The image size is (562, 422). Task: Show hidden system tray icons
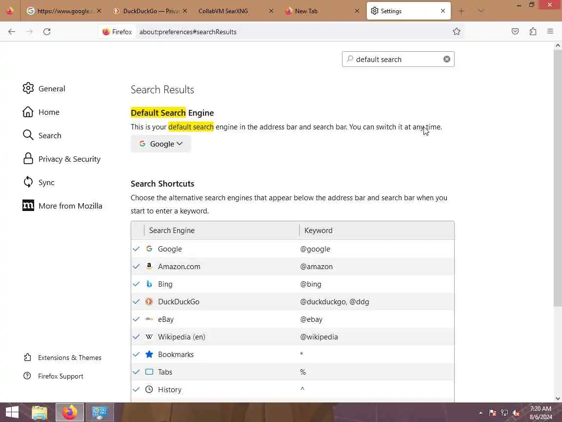481,413
